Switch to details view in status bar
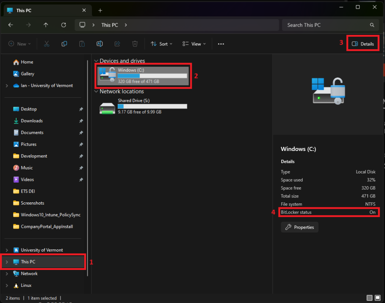This screenshot has width=385, height=303. click(370, 298)
